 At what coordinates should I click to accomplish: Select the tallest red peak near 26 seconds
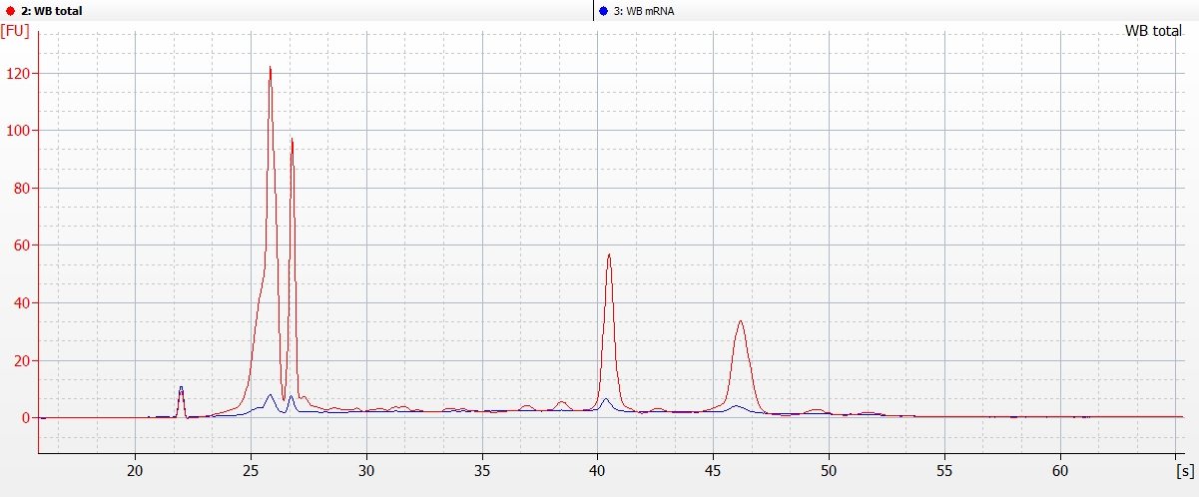point(270,70)
